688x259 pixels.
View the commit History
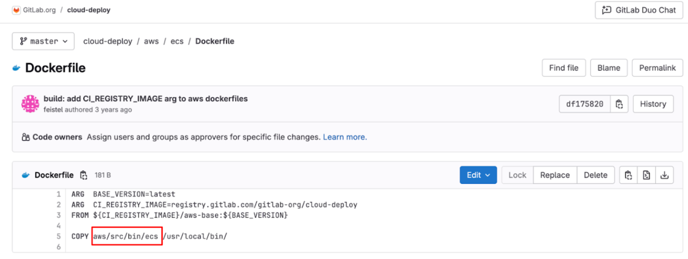click(653, 104)
